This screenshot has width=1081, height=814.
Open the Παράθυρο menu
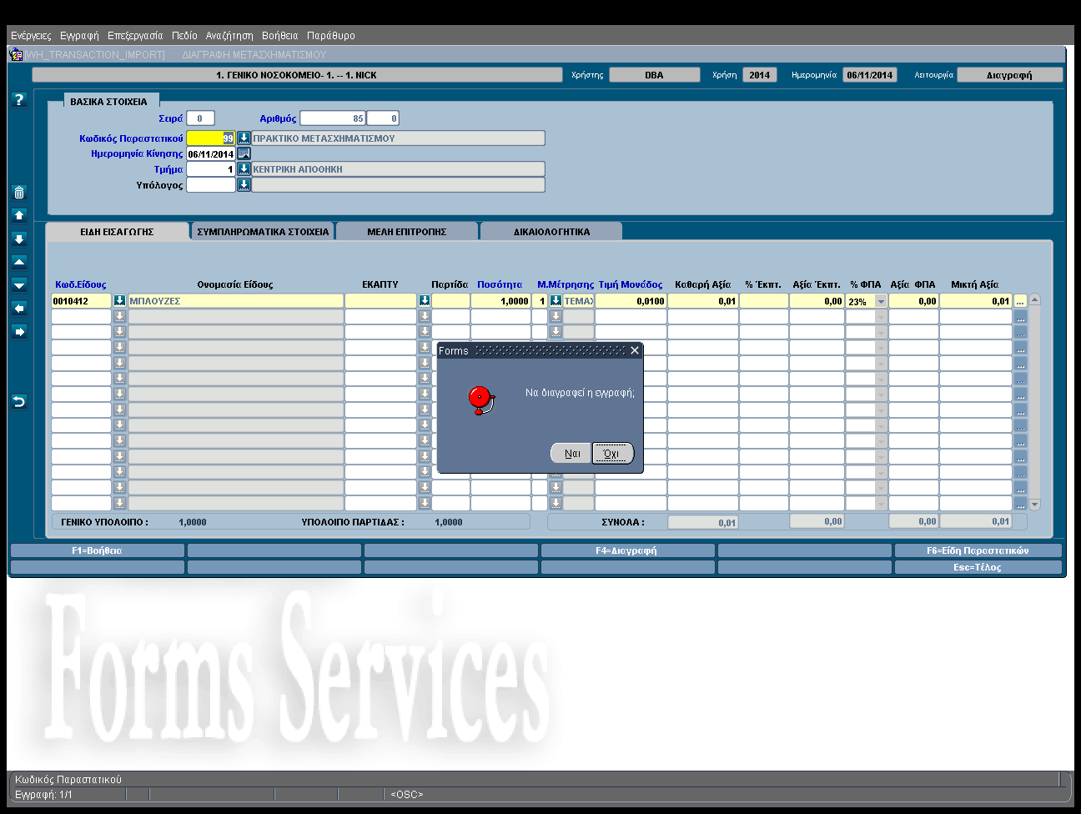[331, 36]
